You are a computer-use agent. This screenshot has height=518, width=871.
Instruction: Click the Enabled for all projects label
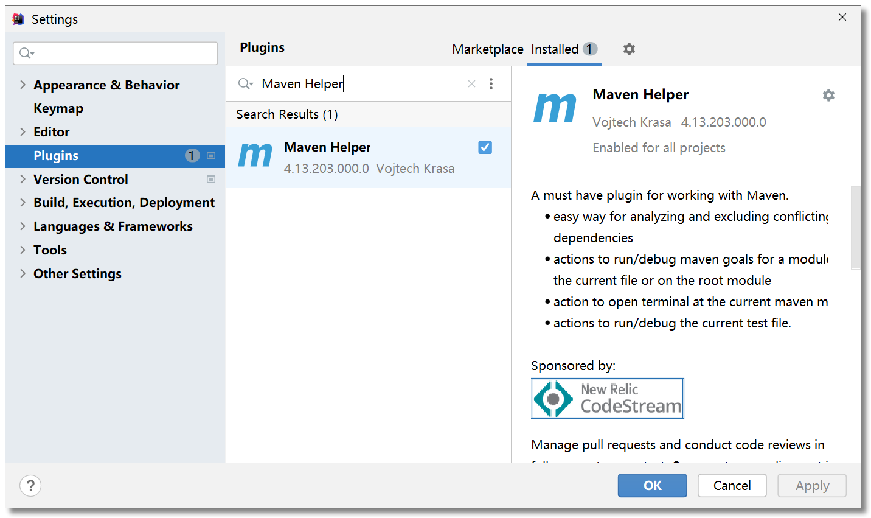coord(659,148)
